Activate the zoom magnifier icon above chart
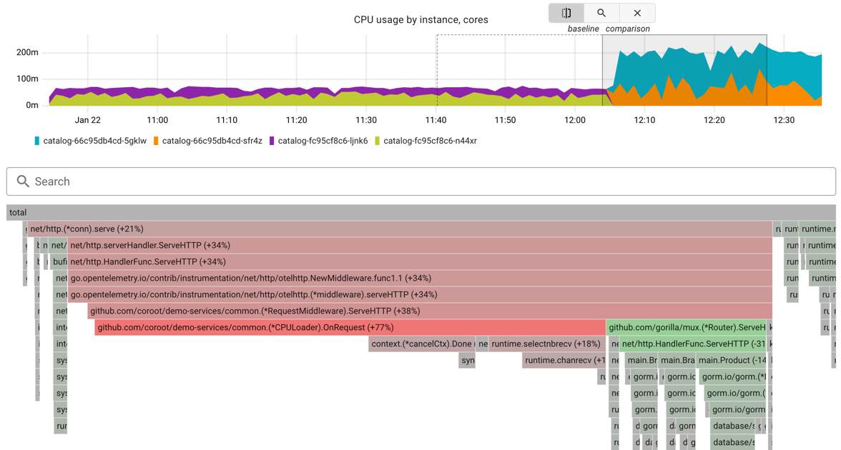 tap(601, 13)
